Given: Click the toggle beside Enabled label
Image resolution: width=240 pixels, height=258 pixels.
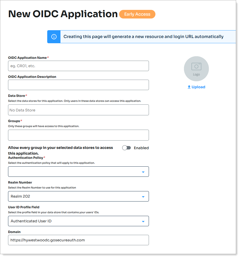Looking at the screenshot, I should click(127, 148).
